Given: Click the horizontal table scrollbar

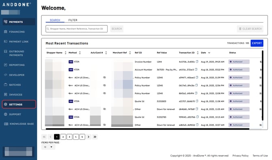Looking at the screenshot, I should click(147, 129).
